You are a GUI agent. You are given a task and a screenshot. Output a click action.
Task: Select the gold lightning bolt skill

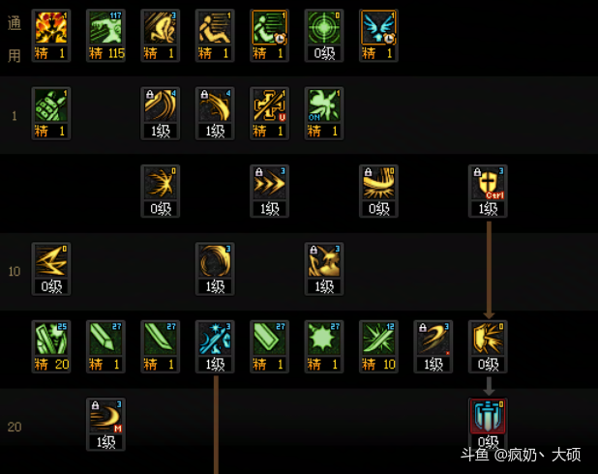coord(51,261)
